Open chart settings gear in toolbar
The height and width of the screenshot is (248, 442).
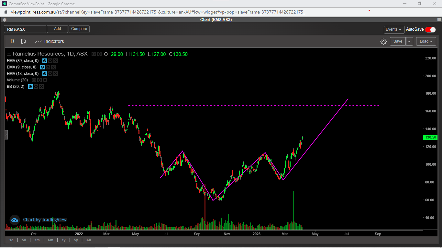[383, 41]
